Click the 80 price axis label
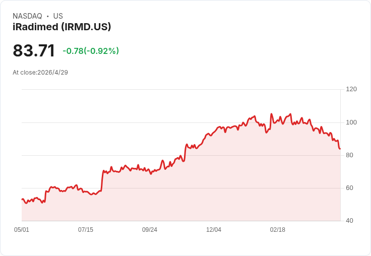 point(349,155)
